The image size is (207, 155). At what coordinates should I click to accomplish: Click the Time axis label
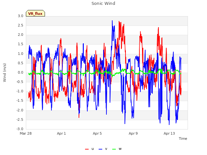[183, 139]
